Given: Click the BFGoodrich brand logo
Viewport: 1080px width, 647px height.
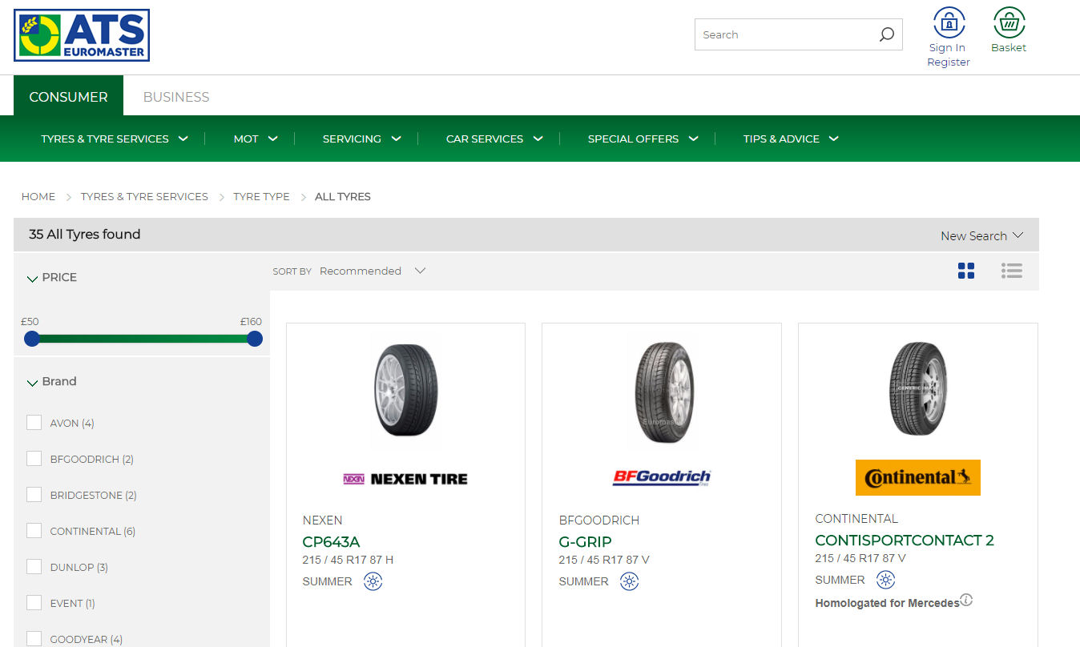Looking at the screenshot, I should point(662,478).
